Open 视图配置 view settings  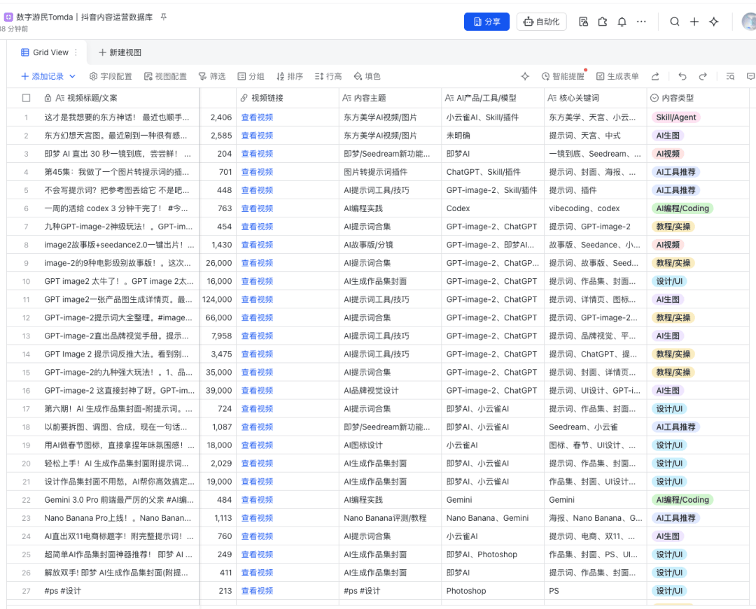tap(165, 76)
